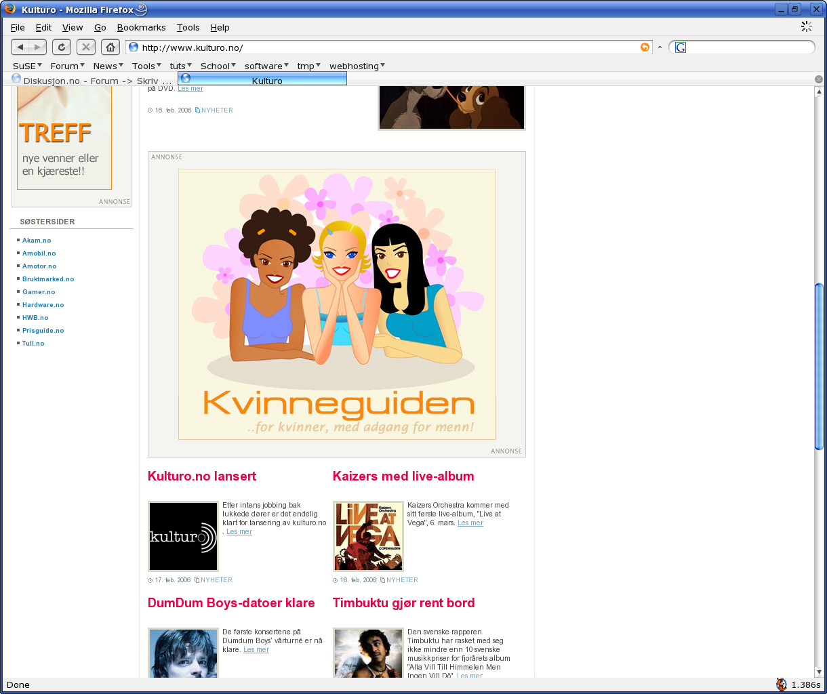Click the DumDum Boys article thumbnail

183,653
